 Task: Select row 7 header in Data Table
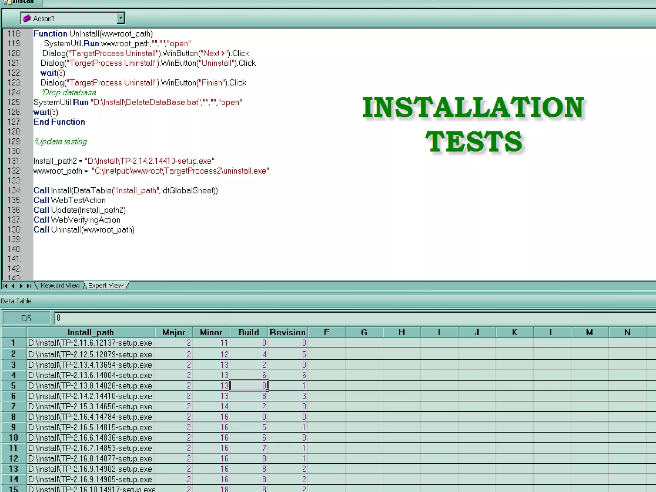point(13,406)
